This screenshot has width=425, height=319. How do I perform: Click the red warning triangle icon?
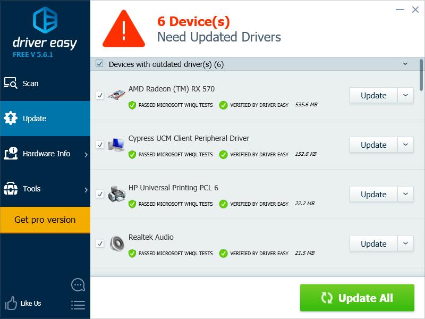coord(124,29)
